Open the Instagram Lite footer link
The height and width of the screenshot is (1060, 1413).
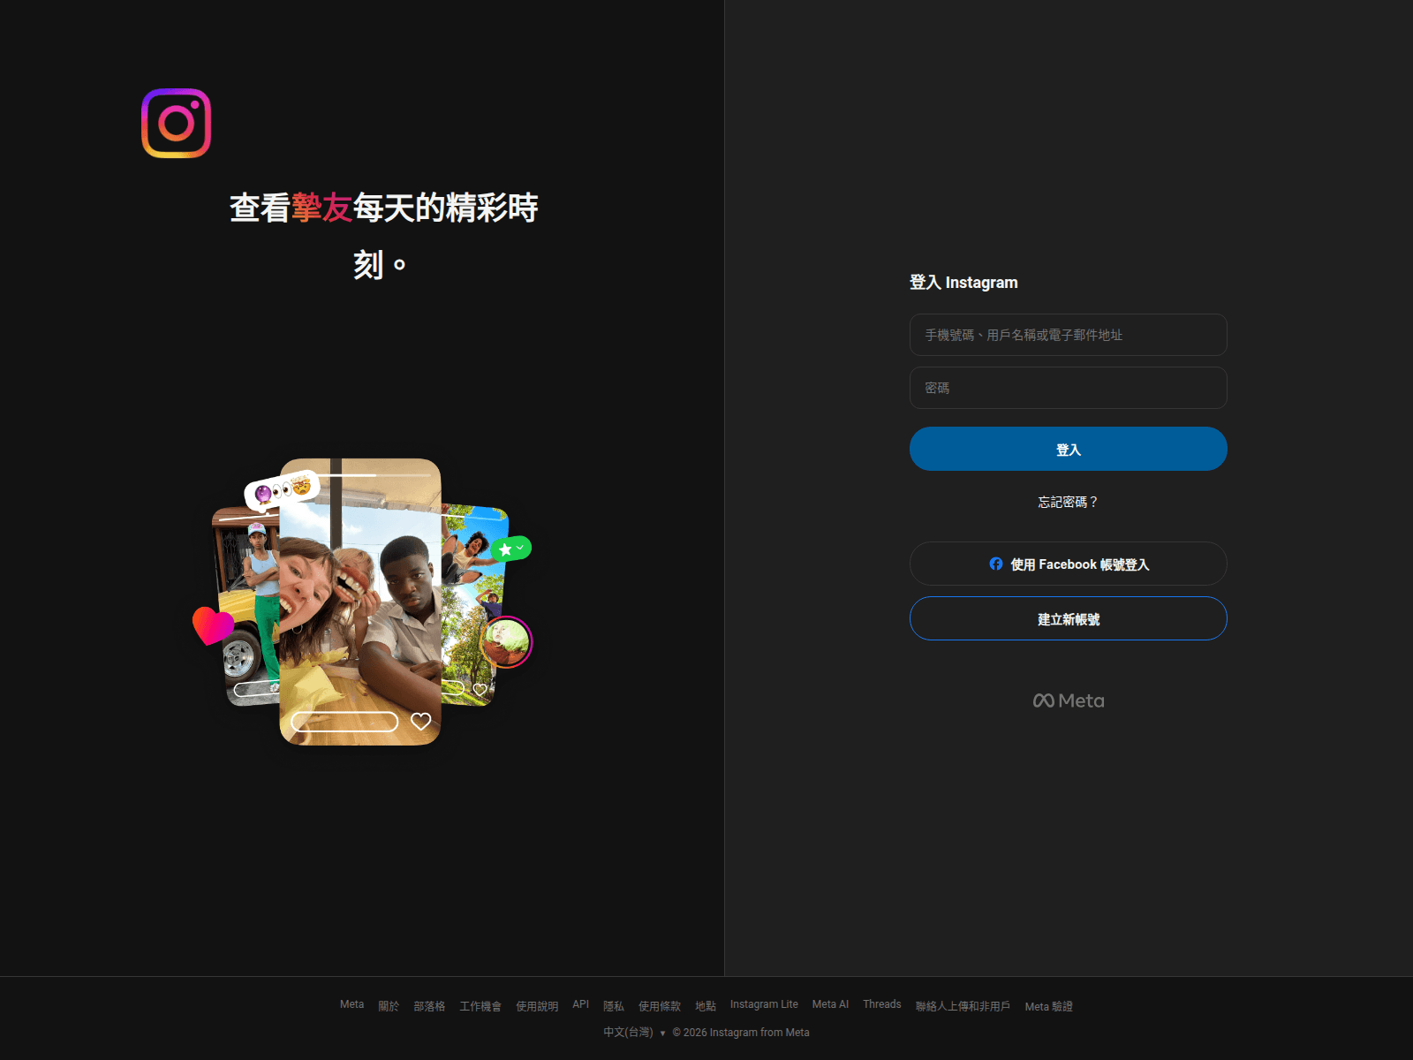tap(764, 1004)
